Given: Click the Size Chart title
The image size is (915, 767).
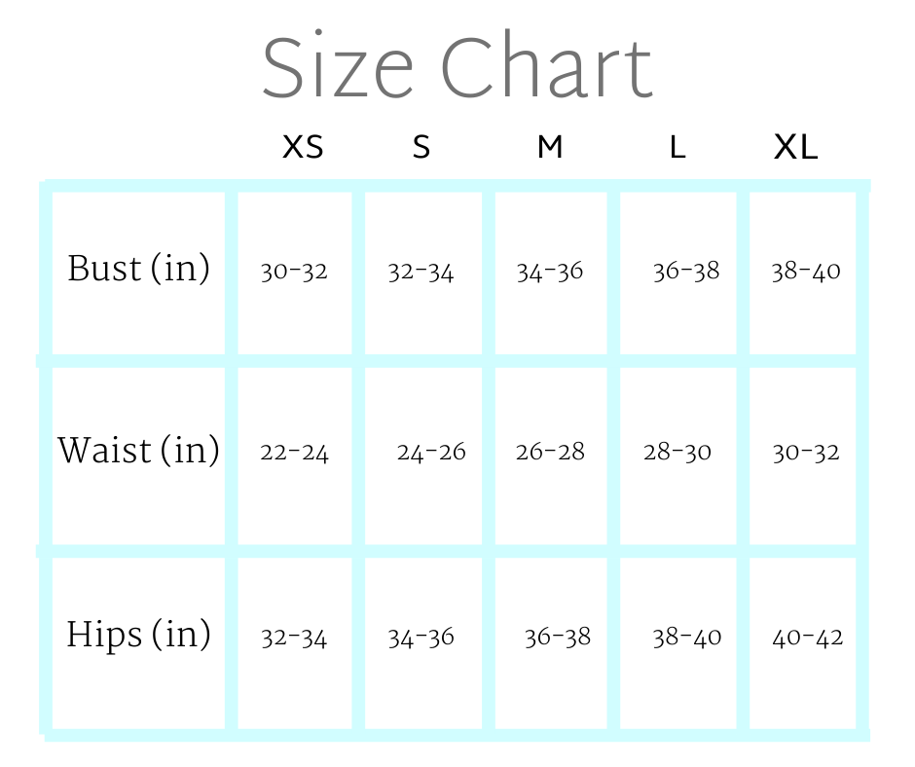Looking at the screenshot, I should pos(457,67).
